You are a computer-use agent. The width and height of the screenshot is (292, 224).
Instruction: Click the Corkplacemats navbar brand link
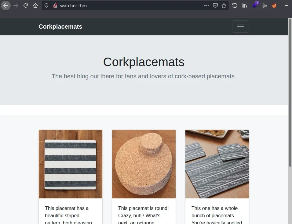pos(60,27)
